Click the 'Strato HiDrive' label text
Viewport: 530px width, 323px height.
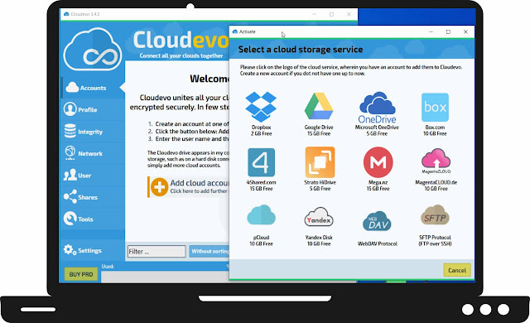(x=320, y=182)
